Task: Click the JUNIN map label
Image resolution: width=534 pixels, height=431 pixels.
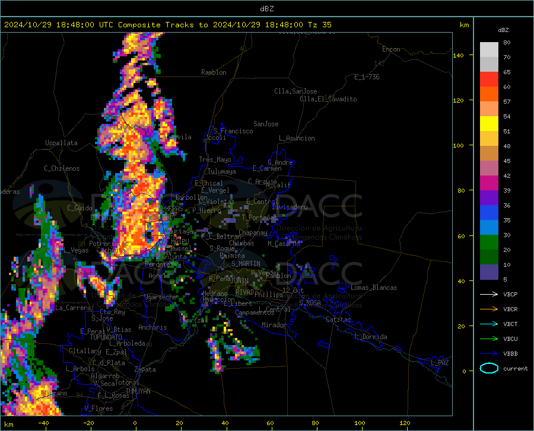Action: tap(240, 280)
